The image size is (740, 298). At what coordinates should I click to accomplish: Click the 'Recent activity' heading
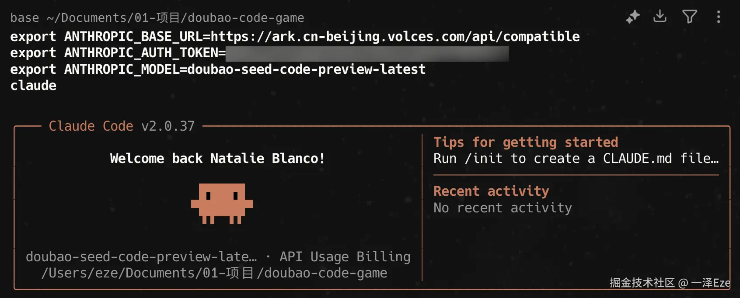[x=491, y=191]
